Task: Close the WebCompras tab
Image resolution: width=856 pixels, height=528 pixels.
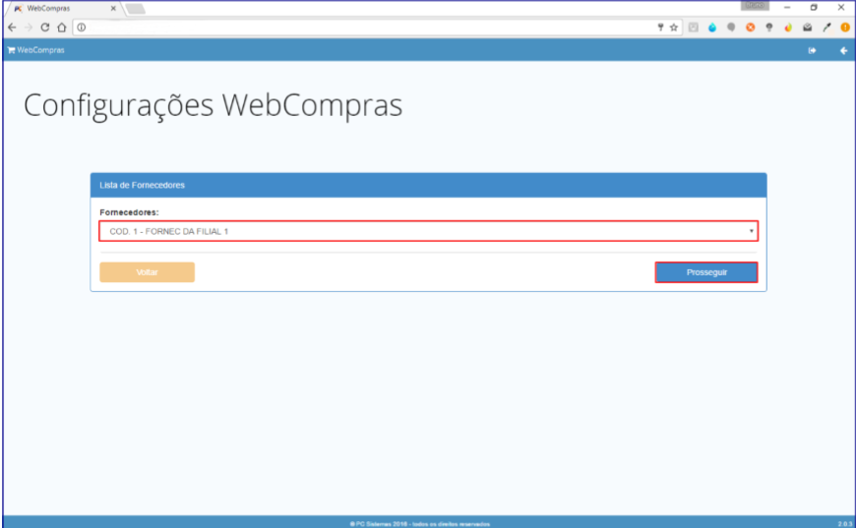Action: (x=113, y=9)
